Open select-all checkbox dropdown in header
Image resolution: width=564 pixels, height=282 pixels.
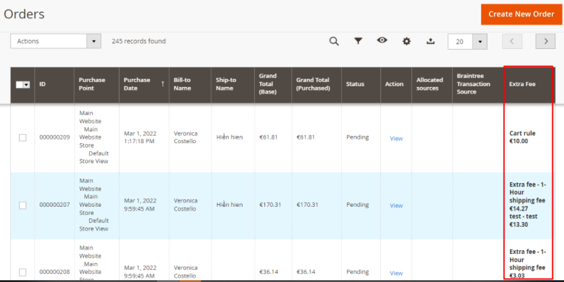click(x=26, y=84)
